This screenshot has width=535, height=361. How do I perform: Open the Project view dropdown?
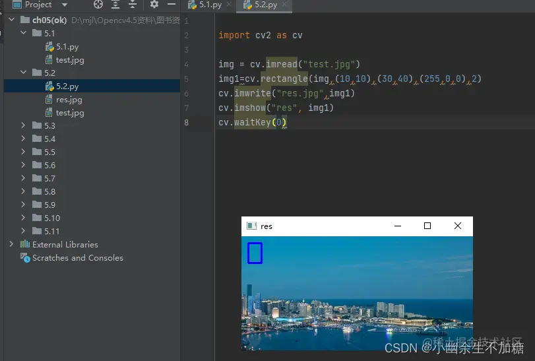65,5
